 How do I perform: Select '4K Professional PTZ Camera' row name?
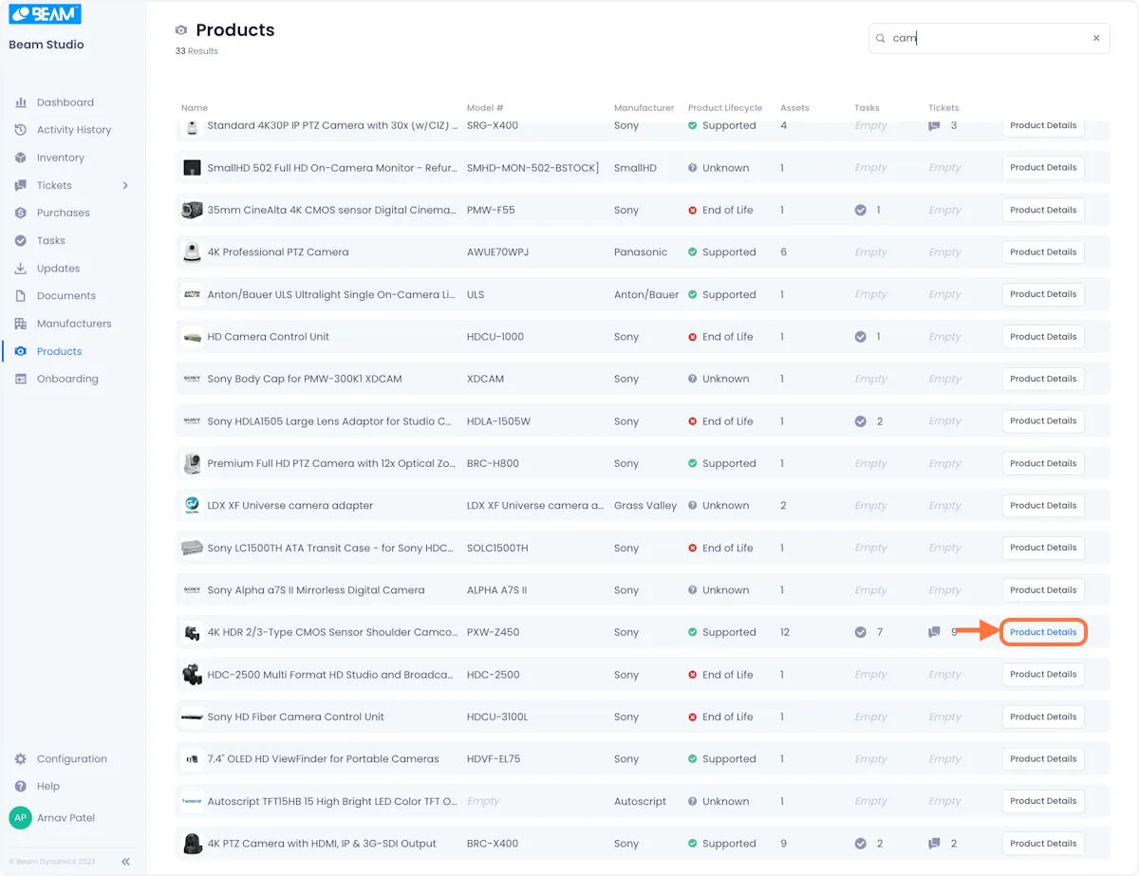[x=278, y=252]
